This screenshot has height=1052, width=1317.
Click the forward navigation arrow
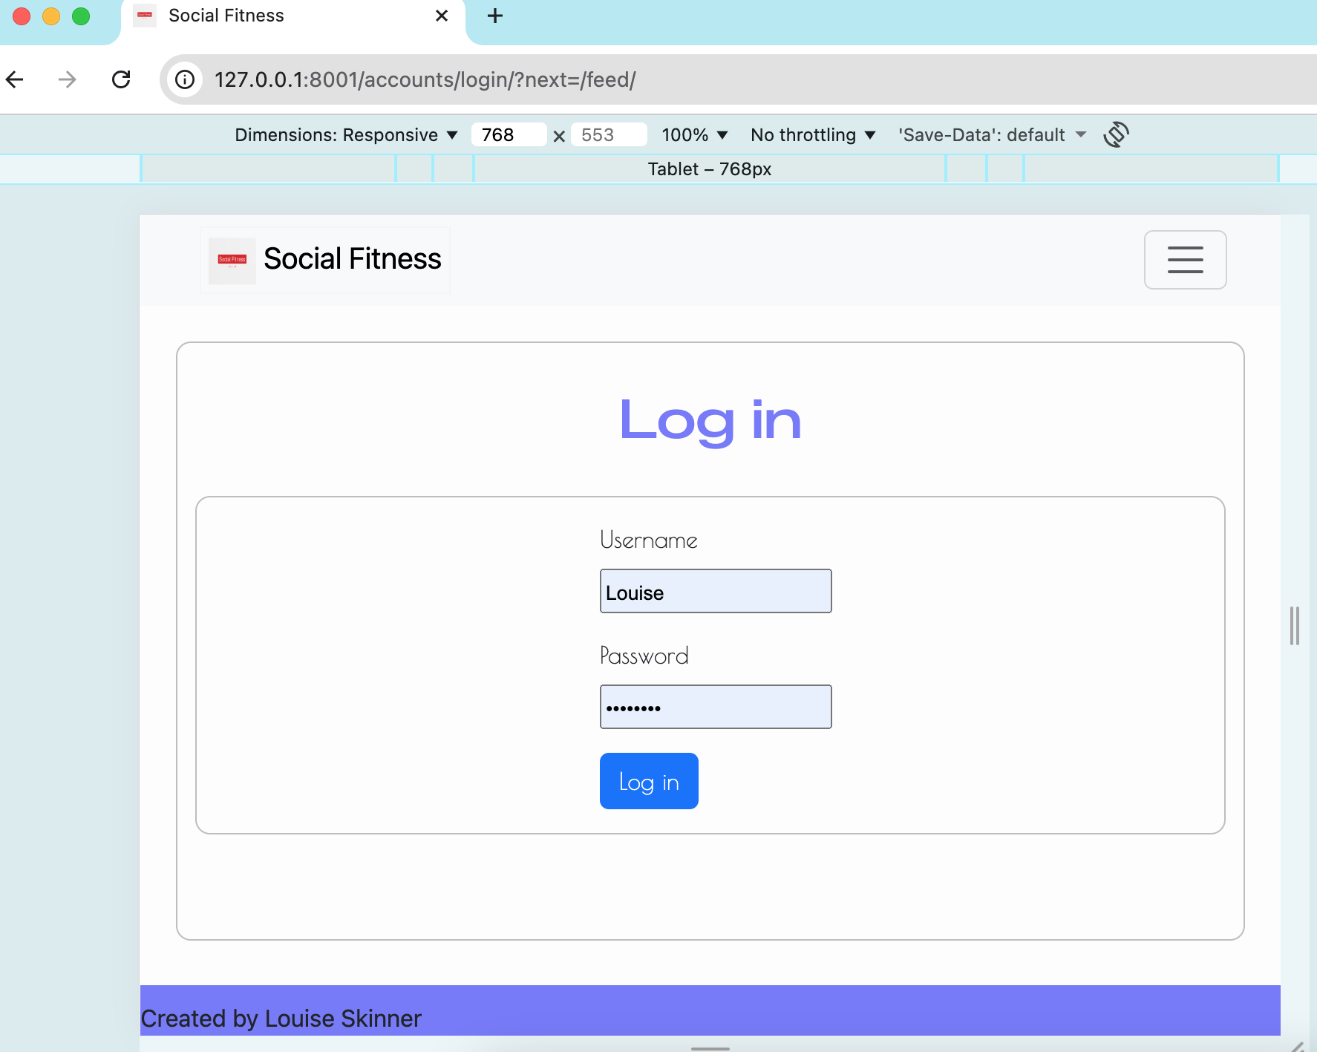pos(66,79)
